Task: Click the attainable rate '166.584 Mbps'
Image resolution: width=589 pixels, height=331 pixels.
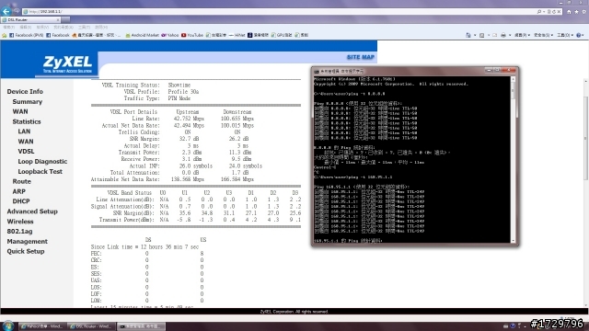Action: (x=237, y=179)
